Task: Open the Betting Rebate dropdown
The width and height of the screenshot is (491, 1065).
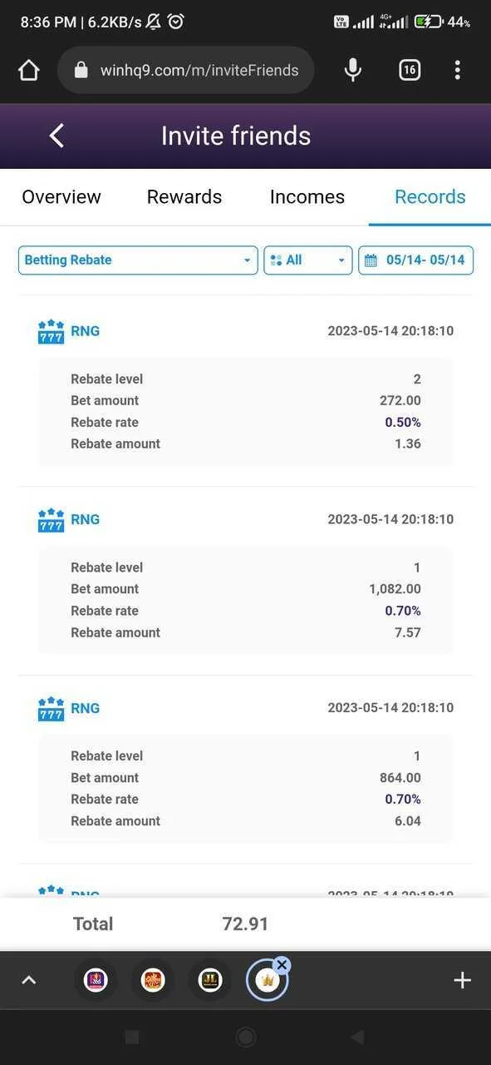Action: click(x=138, y=260)
